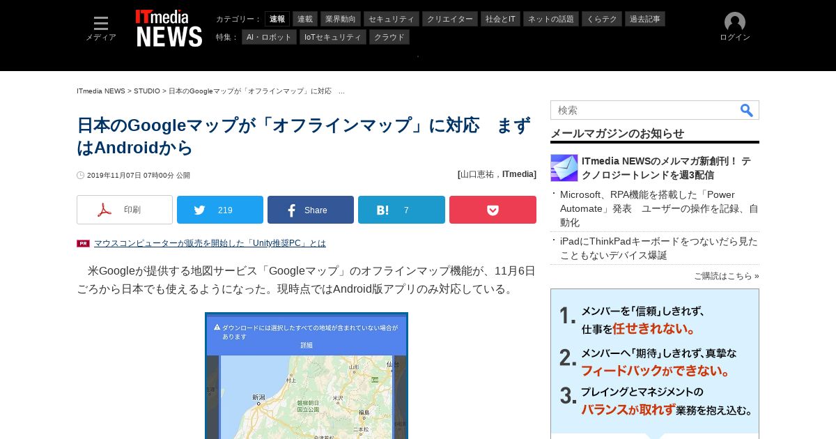Click the clock icon beside date
836x439 pixels.
coord(81,176)
